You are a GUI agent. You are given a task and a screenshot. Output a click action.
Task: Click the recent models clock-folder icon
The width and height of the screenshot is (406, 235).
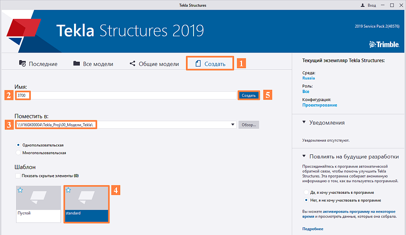pos(22,63)
